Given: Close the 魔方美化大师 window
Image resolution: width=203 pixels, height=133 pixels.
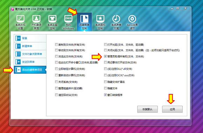Looking at the screenshot, I should coord(185,8).
